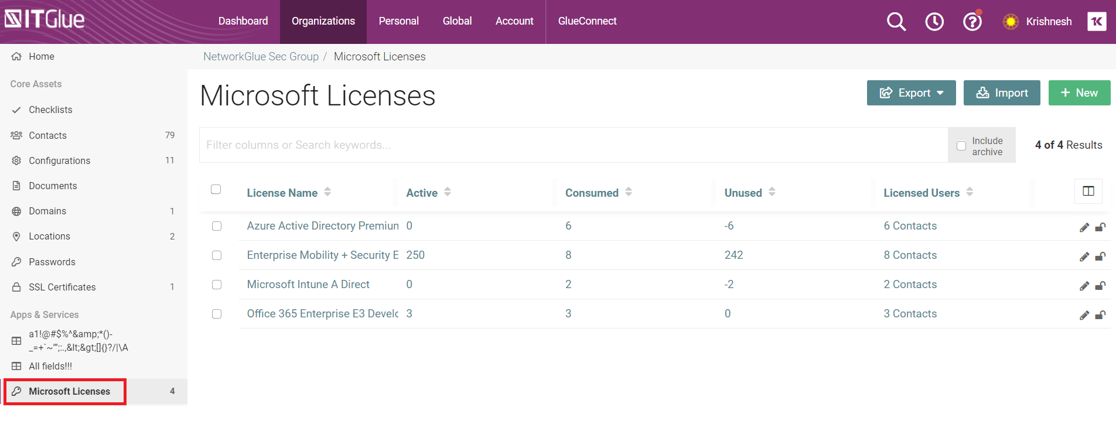
Task: Sort by Consumed column arrows
Action: 629,191
